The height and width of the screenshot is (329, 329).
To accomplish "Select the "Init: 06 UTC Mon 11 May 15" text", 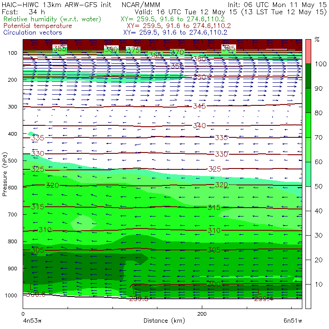I will pyautogui.click(x=277, y=4).
